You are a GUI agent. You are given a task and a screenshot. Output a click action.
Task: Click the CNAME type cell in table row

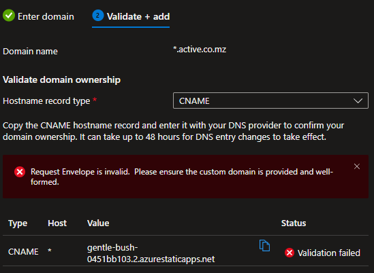click(x=23, y=251)
